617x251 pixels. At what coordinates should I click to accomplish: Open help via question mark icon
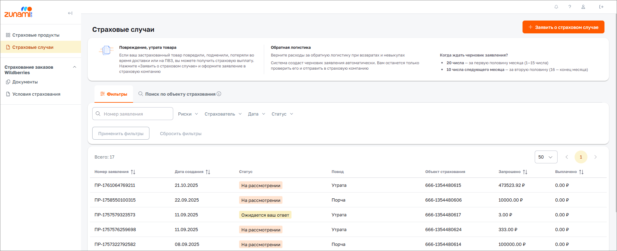[x=570, y=7]
